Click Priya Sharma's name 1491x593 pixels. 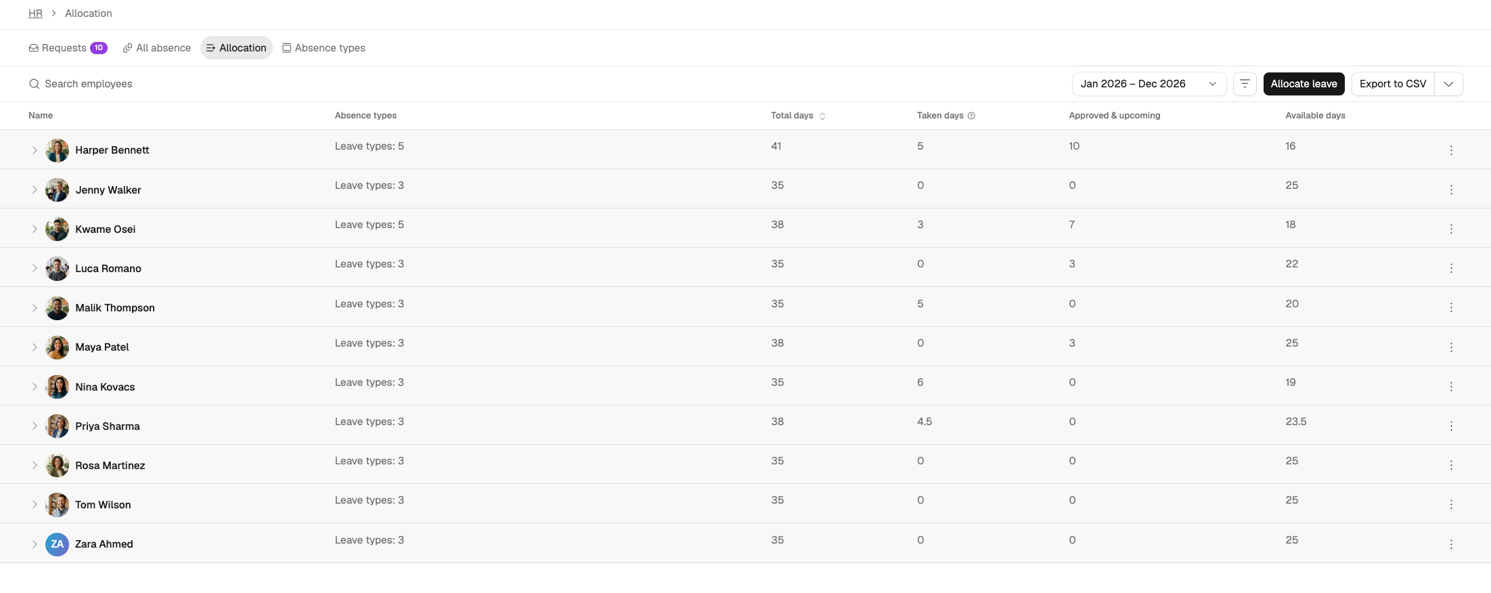click(x=108, y=426)
